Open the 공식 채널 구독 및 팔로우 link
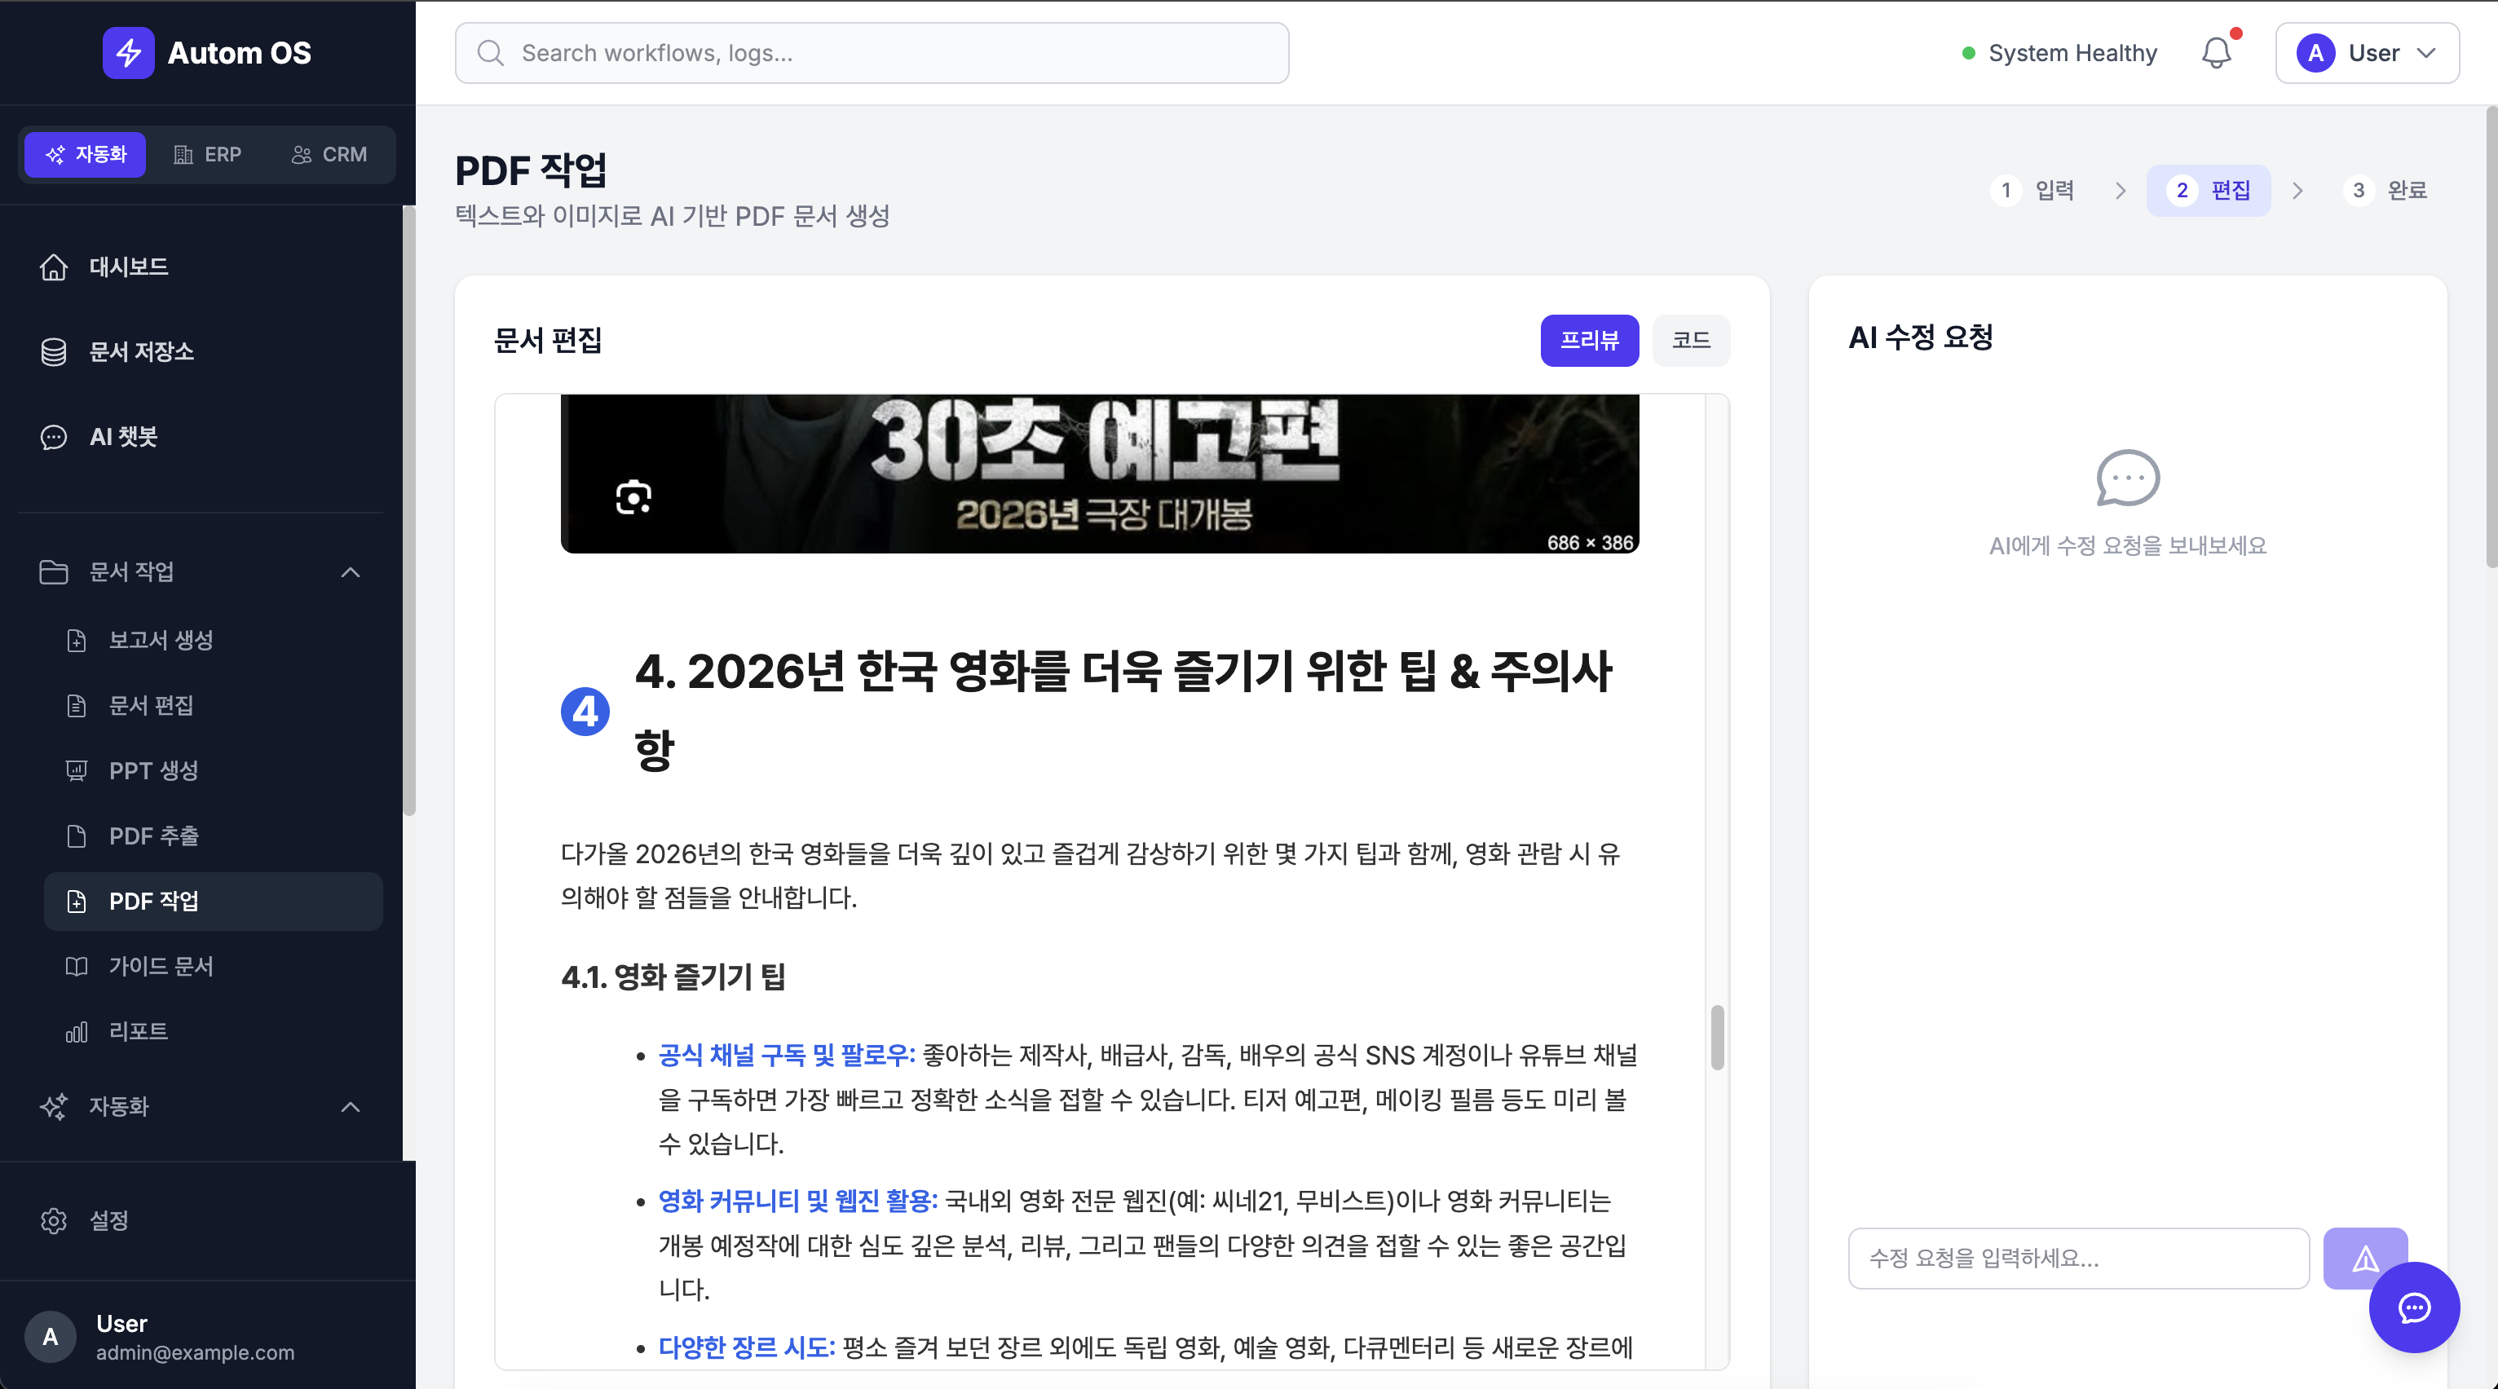 785,1055
